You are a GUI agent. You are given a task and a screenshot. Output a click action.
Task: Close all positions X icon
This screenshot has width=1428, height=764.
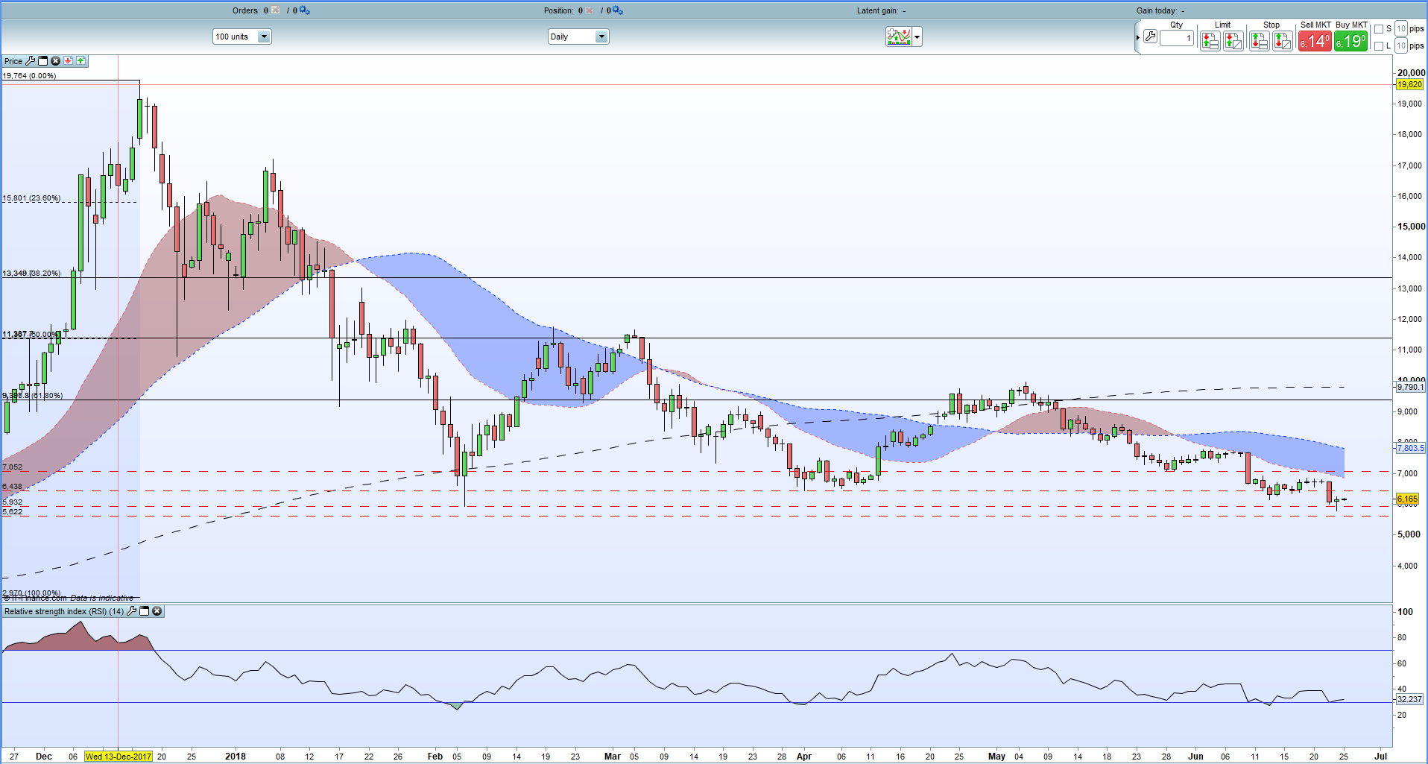pyautogui.click(x=590, y=10)
